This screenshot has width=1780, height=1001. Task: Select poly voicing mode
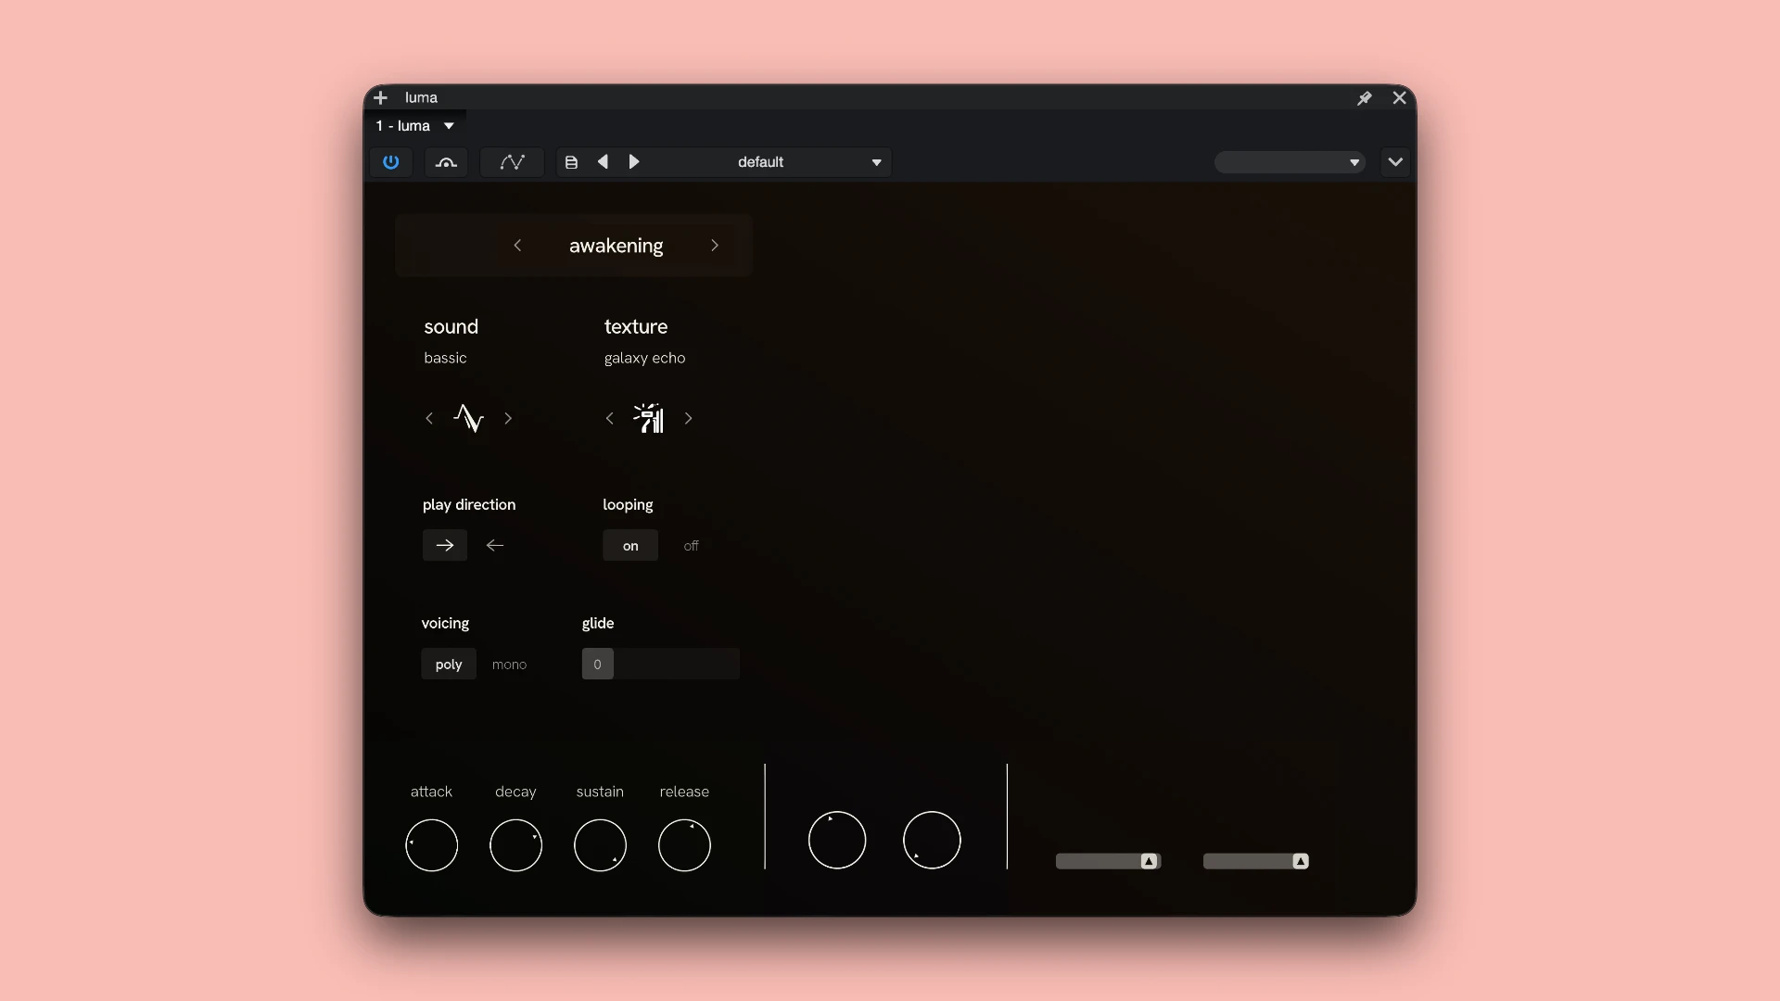449,665
